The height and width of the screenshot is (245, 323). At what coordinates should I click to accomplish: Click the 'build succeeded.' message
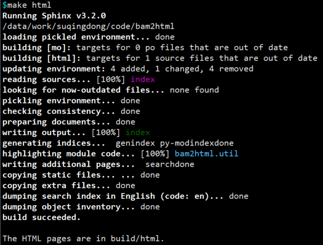[41, 217]
